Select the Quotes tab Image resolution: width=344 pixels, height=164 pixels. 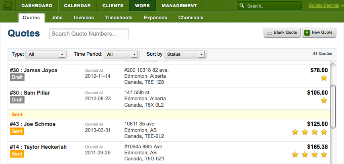(x=31, y=18)
